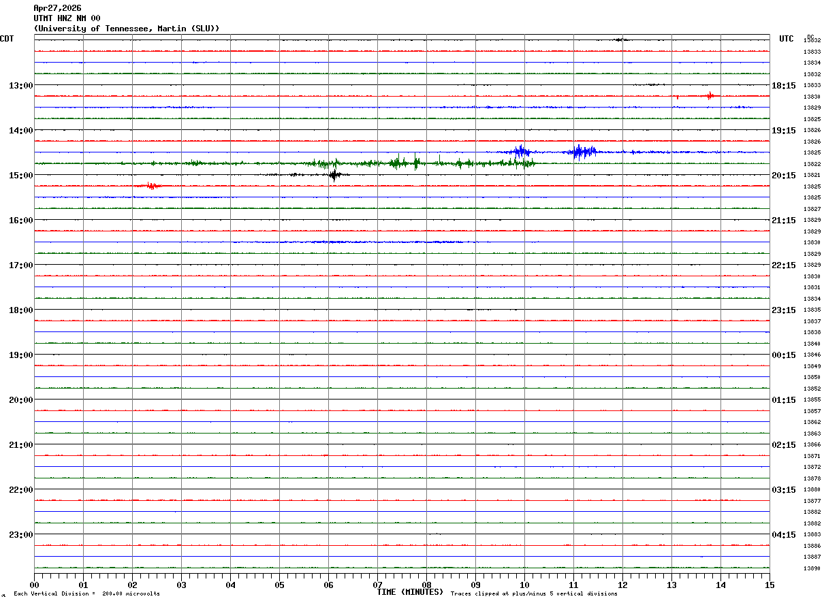The image size is (824, 603).
Task: Click minute label 13 on the time axis
Action: pyautogui.click(x=671, y=585)
